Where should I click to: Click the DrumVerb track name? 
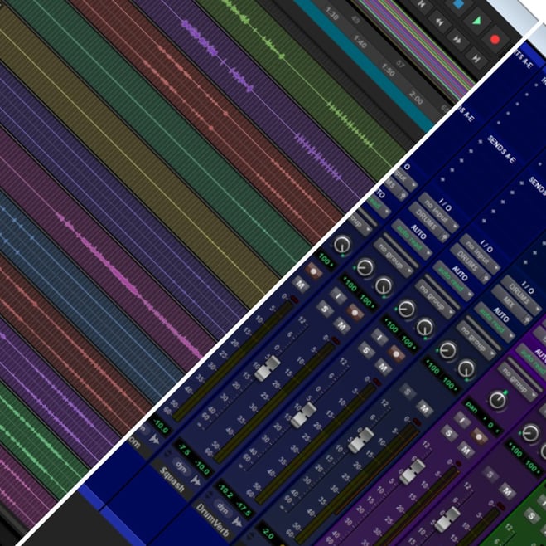(212, 520)
